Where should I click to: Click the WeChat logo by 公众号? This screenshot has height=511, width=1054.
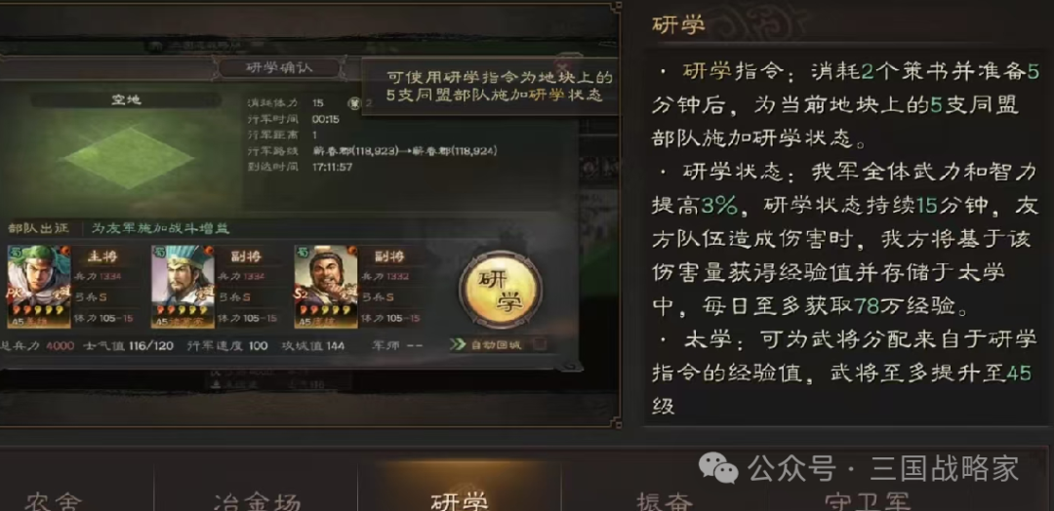[718, 468]
